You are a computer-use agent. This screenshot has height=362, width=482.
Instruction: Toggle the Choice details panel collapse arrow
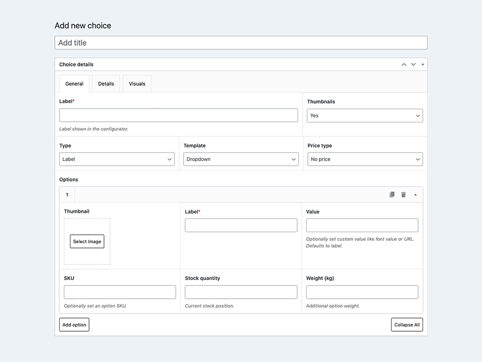point(422,65)
